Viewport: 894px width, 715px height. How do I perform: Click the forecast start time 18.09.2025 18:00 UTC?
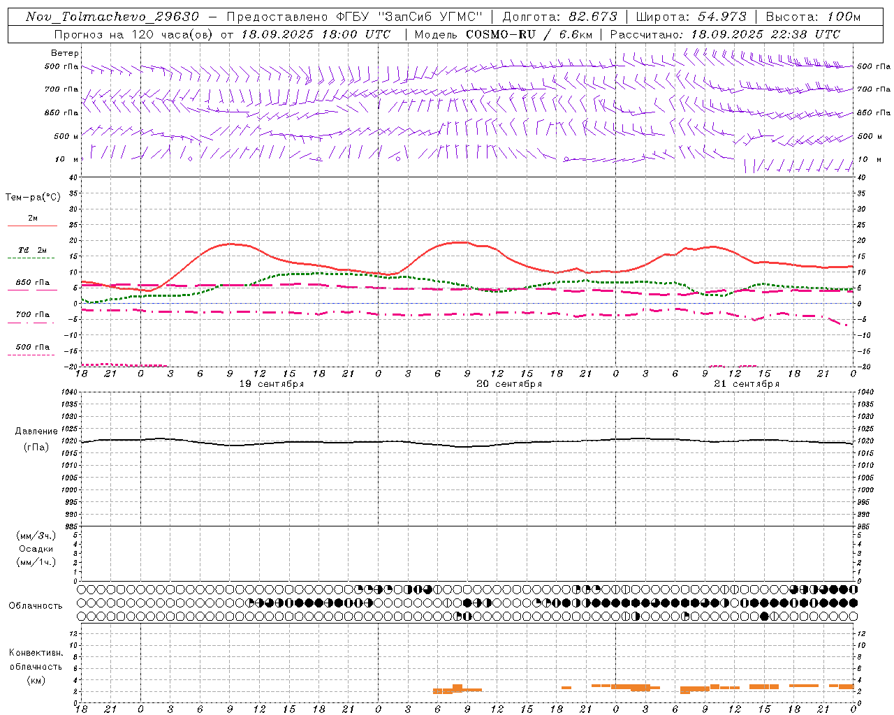[316, 34]
